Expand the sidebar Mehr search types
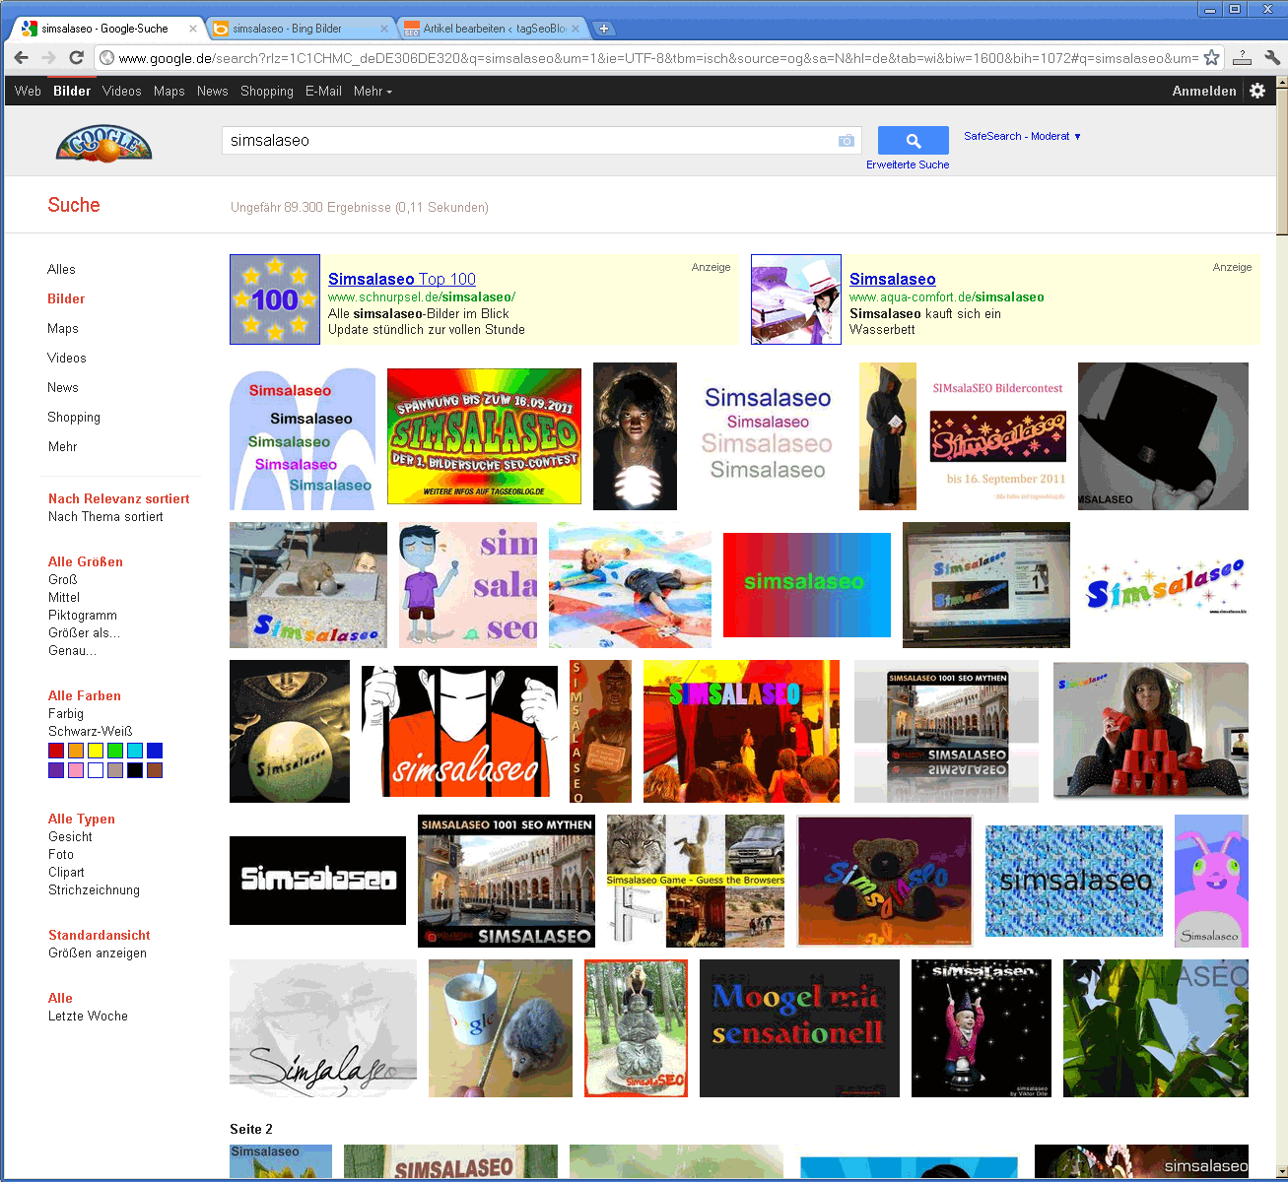 click(x=62, y=446)
